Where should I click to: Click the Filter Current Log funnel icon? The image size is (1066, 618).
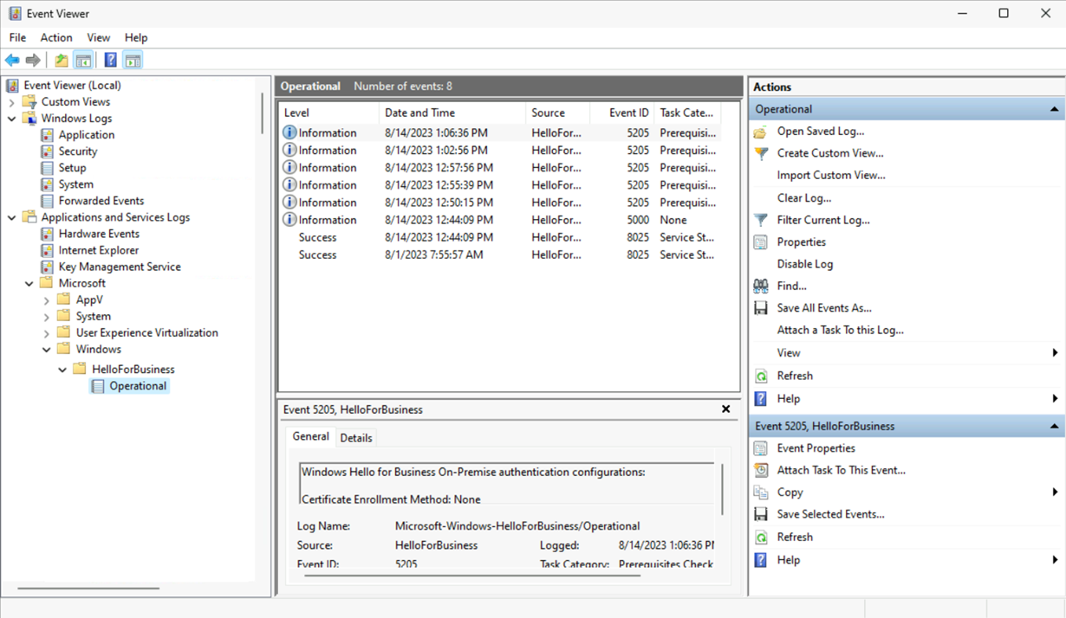[x=761, y=220]
